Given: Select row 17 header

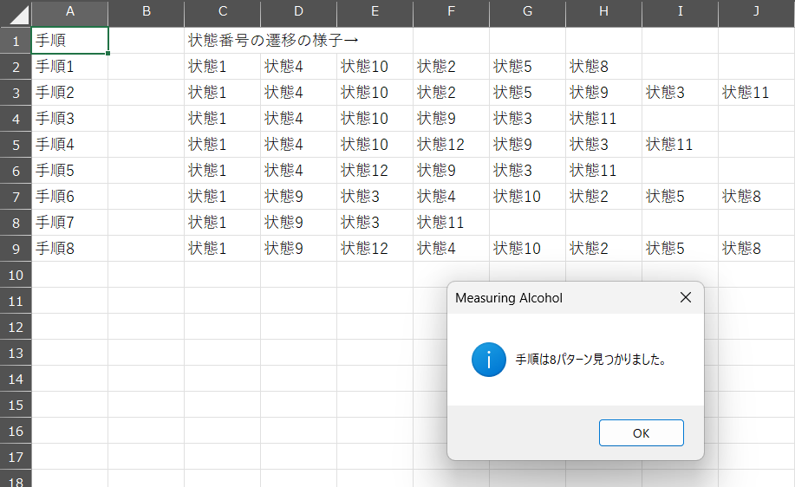Looking at the screenshot, I should (x=16, y=457).
